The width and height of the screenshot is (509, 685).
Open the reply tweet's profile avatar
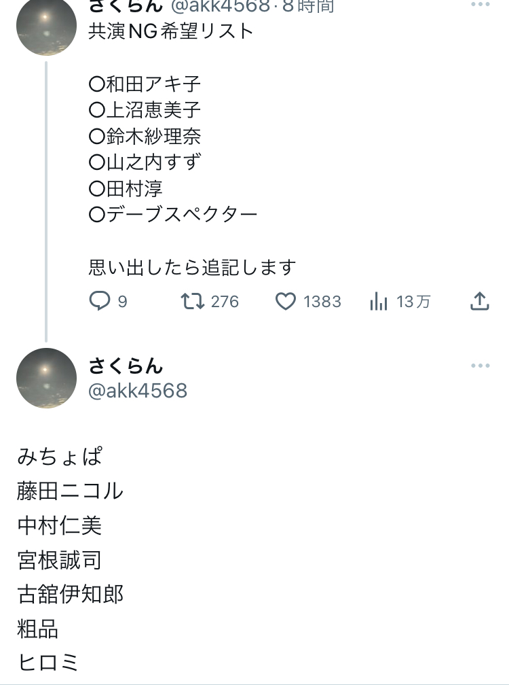46,378
